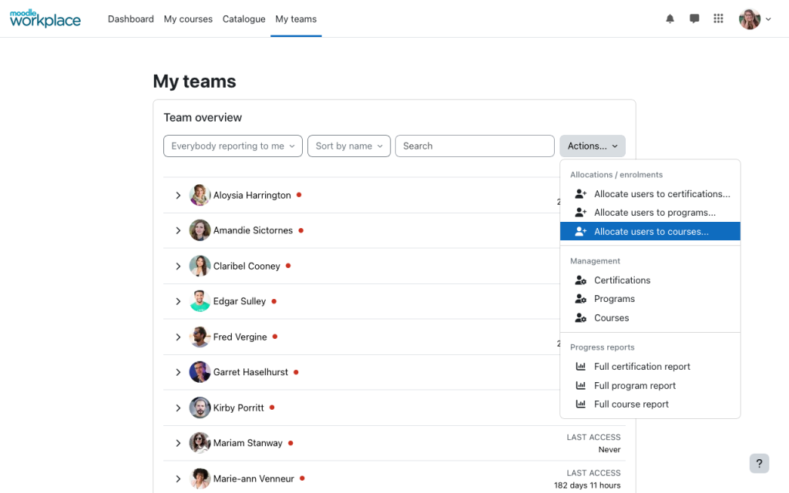Image resolution: width=789 pixels, height=493 pixels.
Task: Open the Everybody reporting to me dropdown
Action: (x=233, y=146)
